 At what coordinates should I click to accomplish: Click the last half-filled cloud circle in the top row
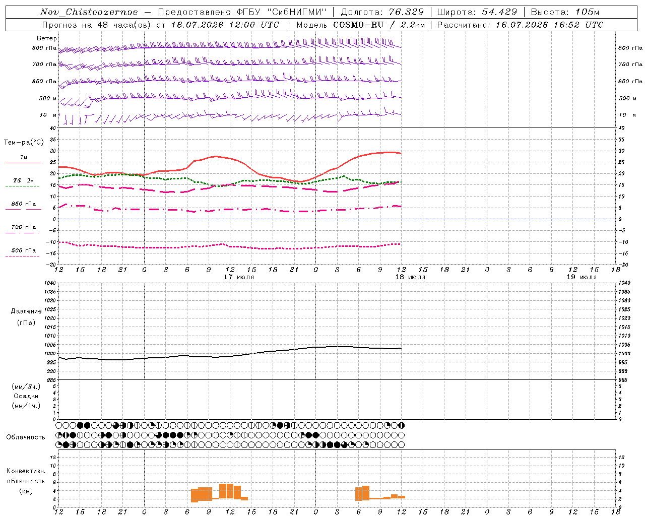pos(401,425)
